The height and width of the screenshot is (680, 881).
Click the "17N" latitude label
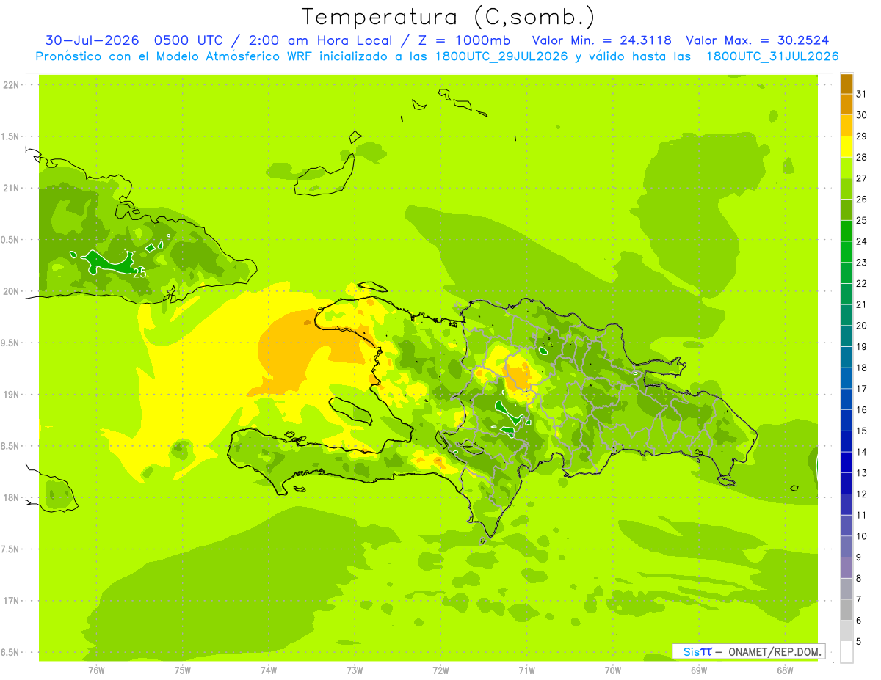tap(11, 601)
